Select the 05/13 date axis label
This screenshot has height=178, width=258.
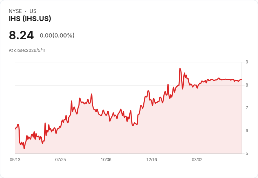point(15,159)
